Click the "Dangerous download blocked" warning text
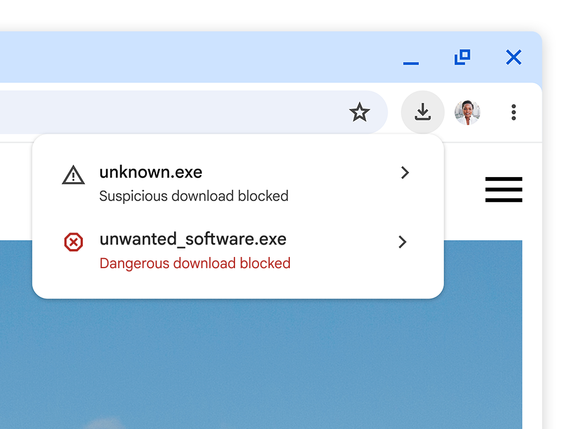573x429 pixels. point(195,263)
